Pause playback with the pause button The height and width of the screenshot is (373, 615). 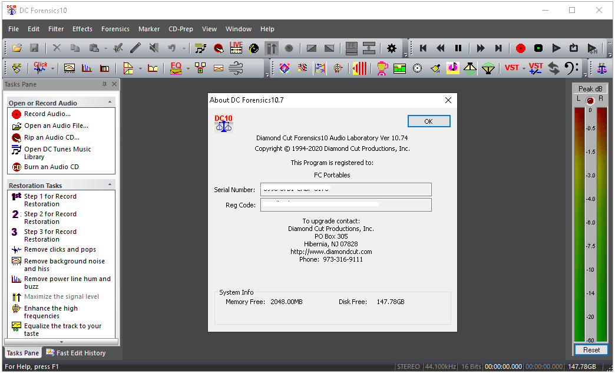point(458,48)
